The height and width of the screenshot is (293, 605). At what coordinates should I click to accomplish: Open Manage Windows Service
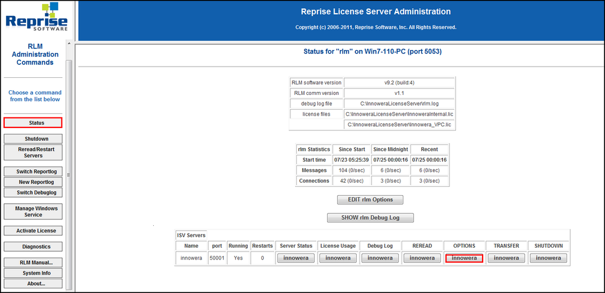pos(33,212)
